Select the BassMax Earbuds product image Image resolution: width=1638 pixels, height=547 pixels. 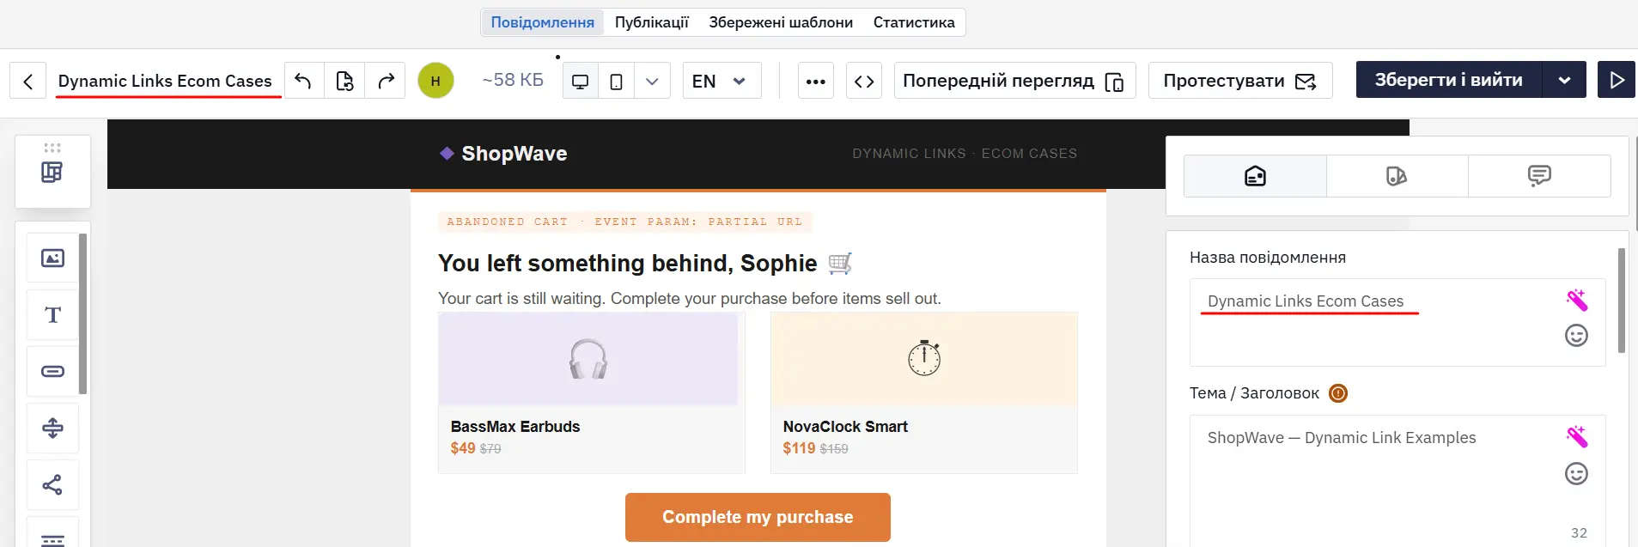point(588,359)
